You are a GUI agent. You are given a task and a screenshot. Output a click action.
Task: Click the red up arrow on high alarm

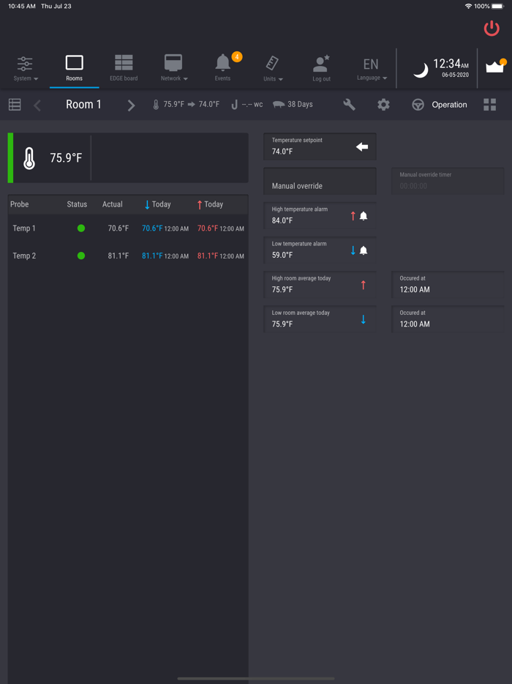(x=353, y=215)
